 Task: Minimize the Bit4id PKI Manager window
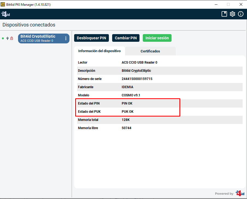pos(216,4)
